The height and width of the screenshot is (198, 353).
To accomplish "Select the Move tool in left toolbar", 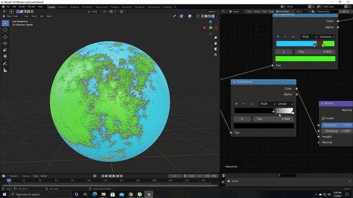I will (x=5, y=37).
